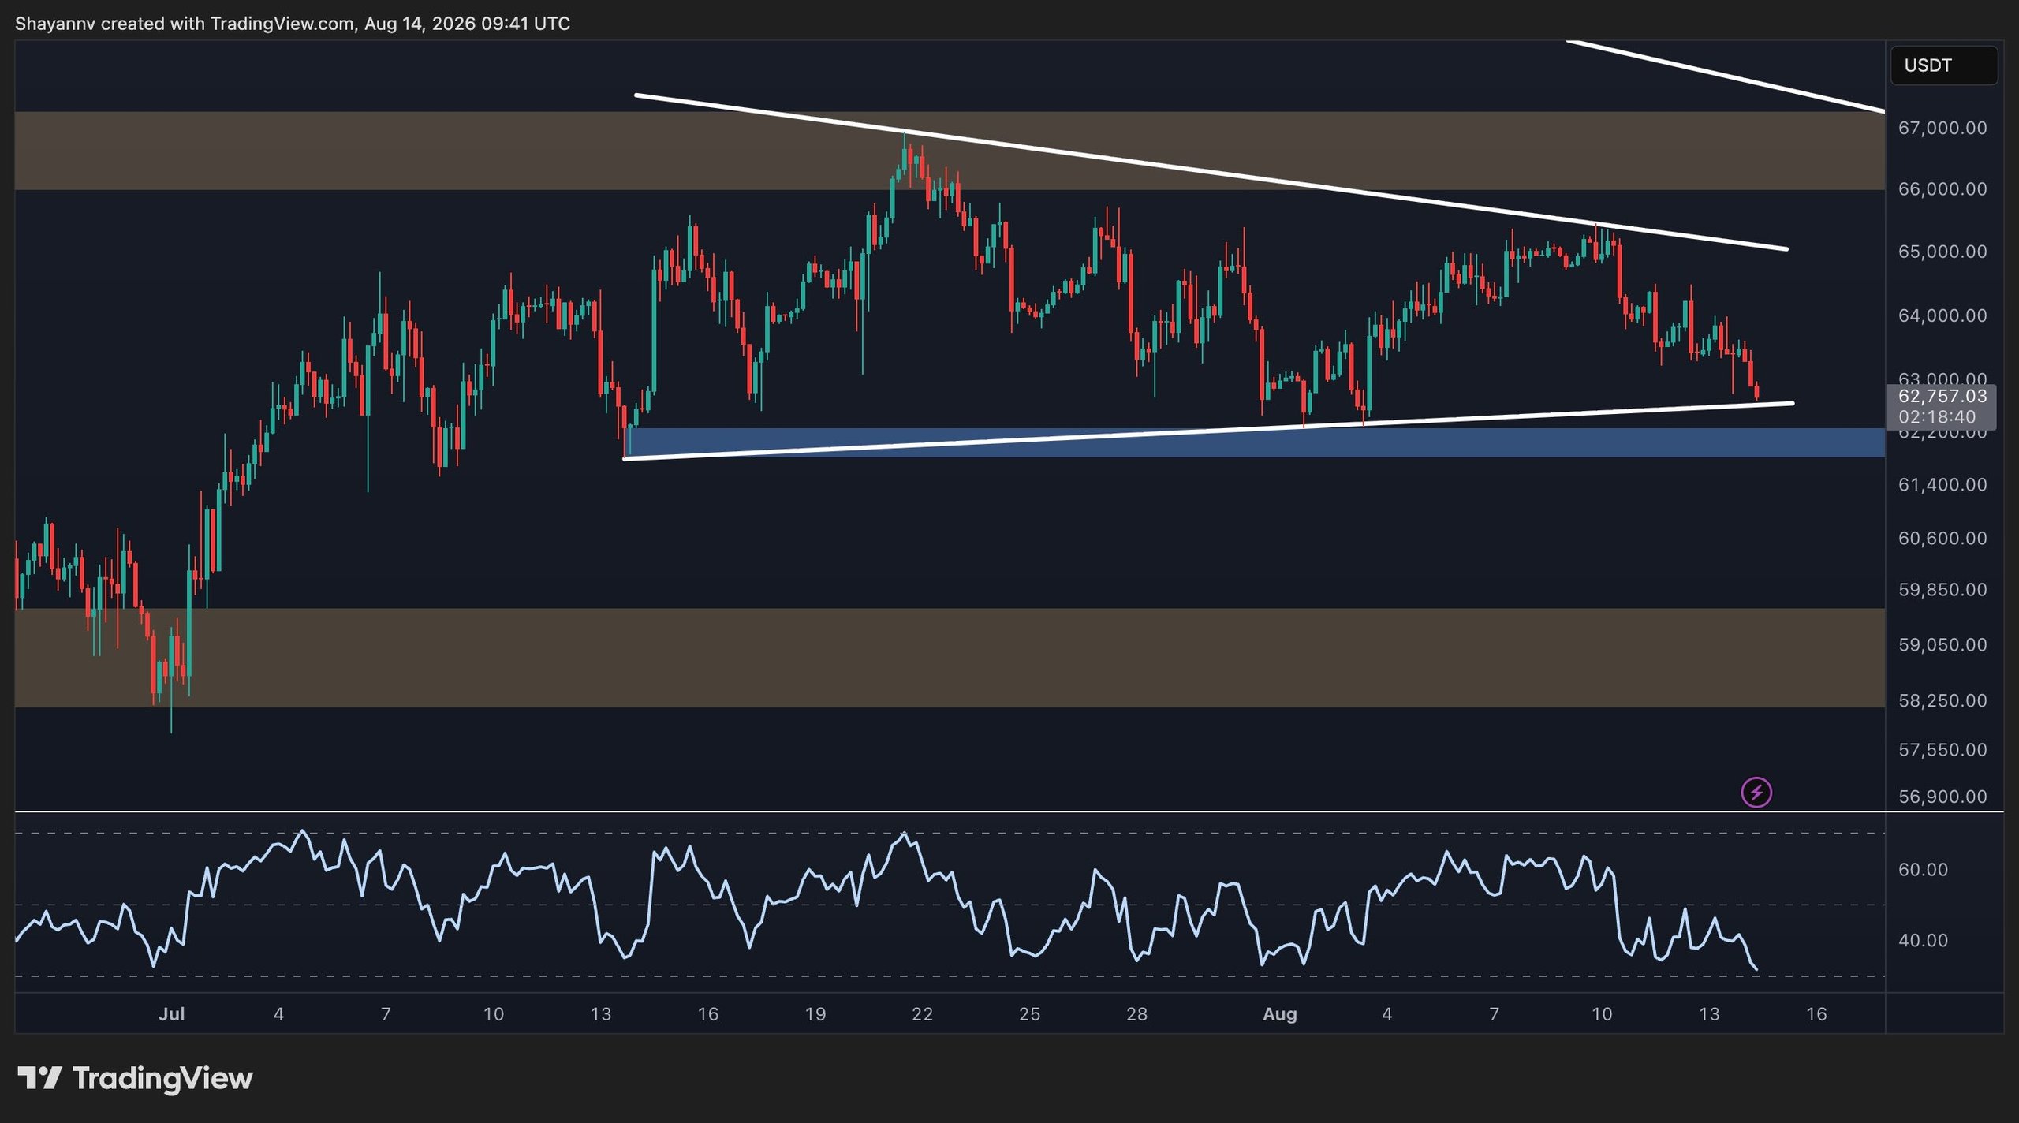Click the bar countdown timer 02:18:40
The image size is (2019, 1123).
click(1941, 416)
